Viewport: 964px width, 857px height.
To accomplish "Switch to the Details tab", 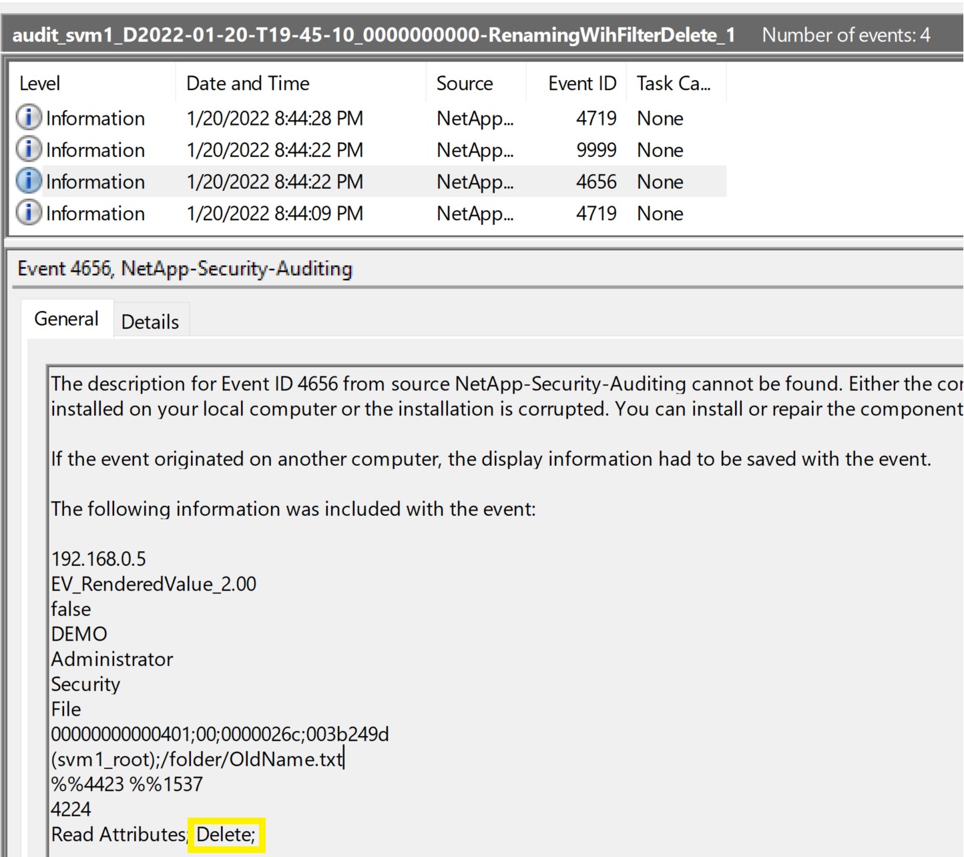I will click(150, 322).
